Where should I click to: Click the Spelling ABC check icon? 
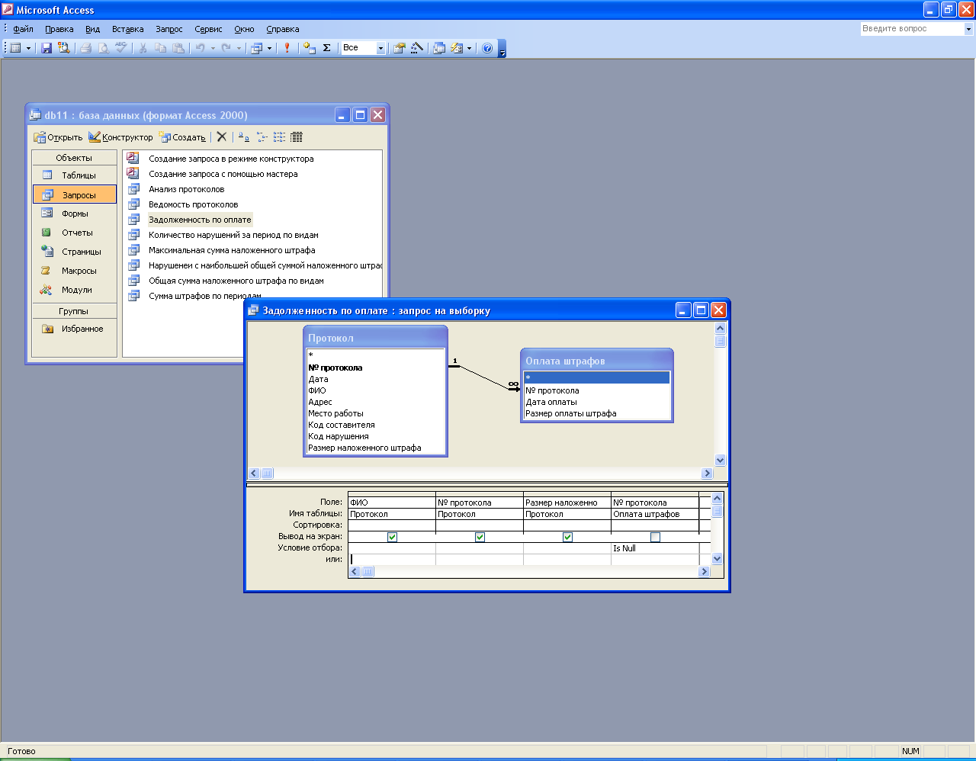[x=121, y=48]
